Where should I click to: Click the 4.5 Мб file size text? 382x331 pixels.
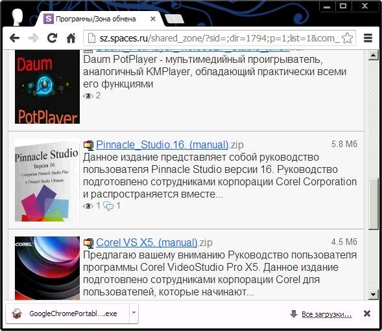(344, 242)
